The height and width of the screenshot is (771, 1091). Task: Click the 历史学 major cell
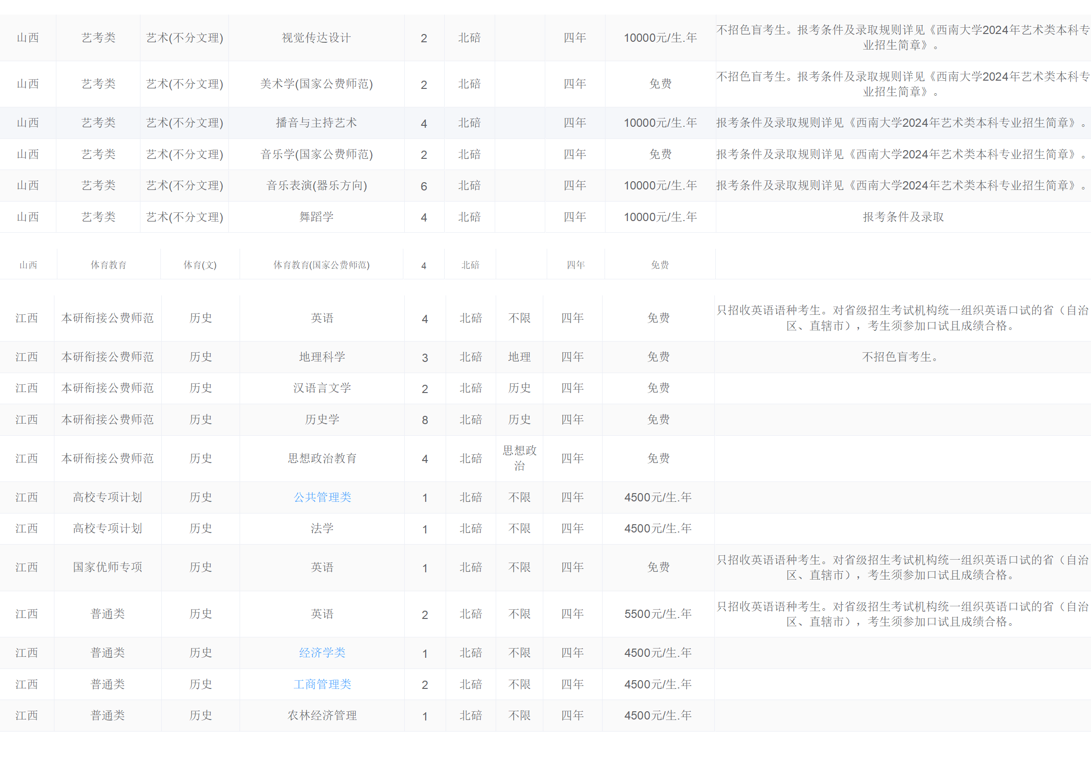pyautogui.click(x=322, y=419)
